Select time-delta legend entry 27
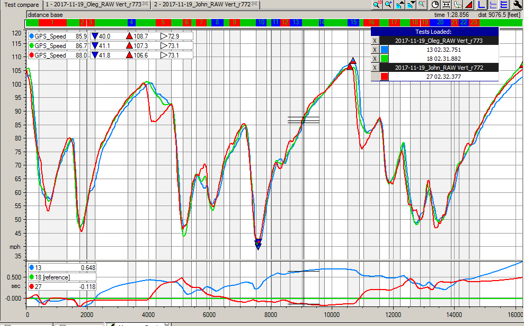 [x=62, y=287]
